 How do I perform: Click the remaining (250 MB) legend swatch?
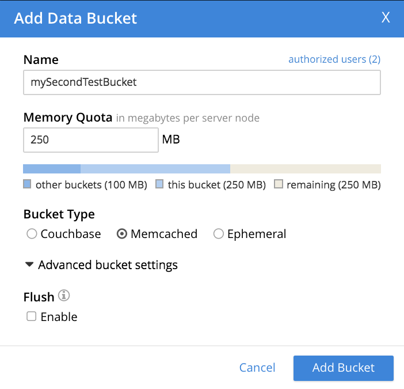click(279, 185)
